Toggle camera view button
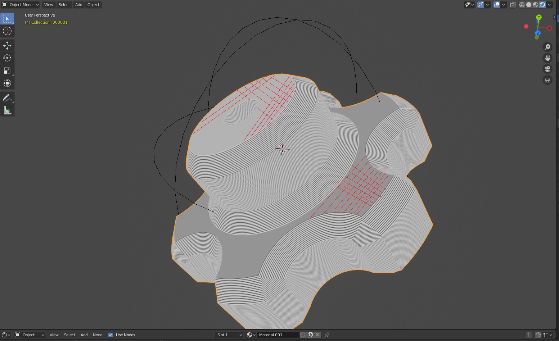 pyautogui.click(x=547, y=69)
